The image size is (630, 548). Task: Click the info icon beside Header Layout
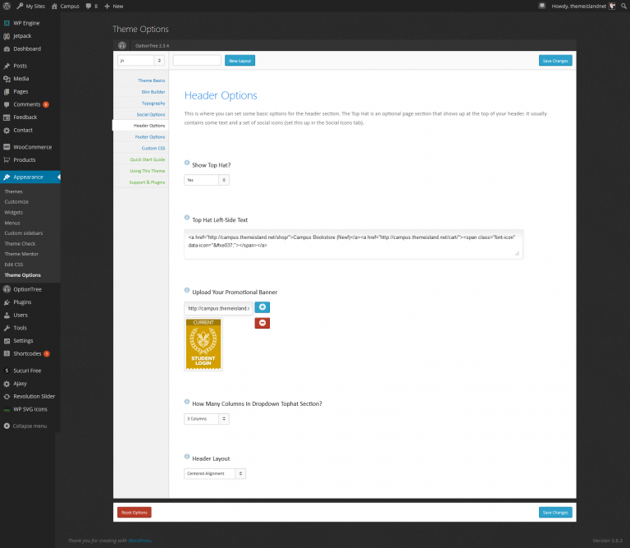pyautogui.click(x=187, y=458)
